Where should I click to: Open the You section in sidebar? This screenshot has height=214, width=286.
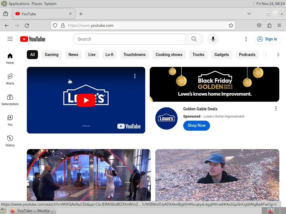coord(10,120)
